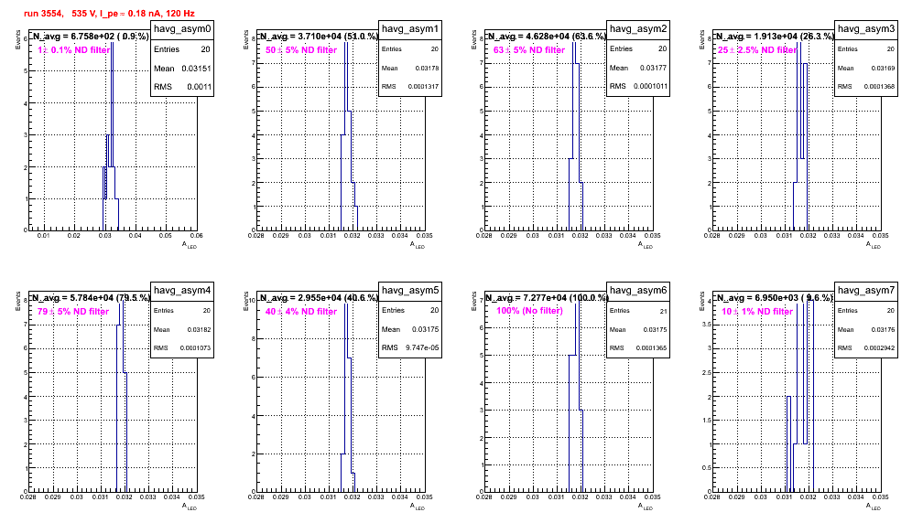Click the red run 3554 header text
This screenshot has width=912, height=523.
[x=109, y=14]
